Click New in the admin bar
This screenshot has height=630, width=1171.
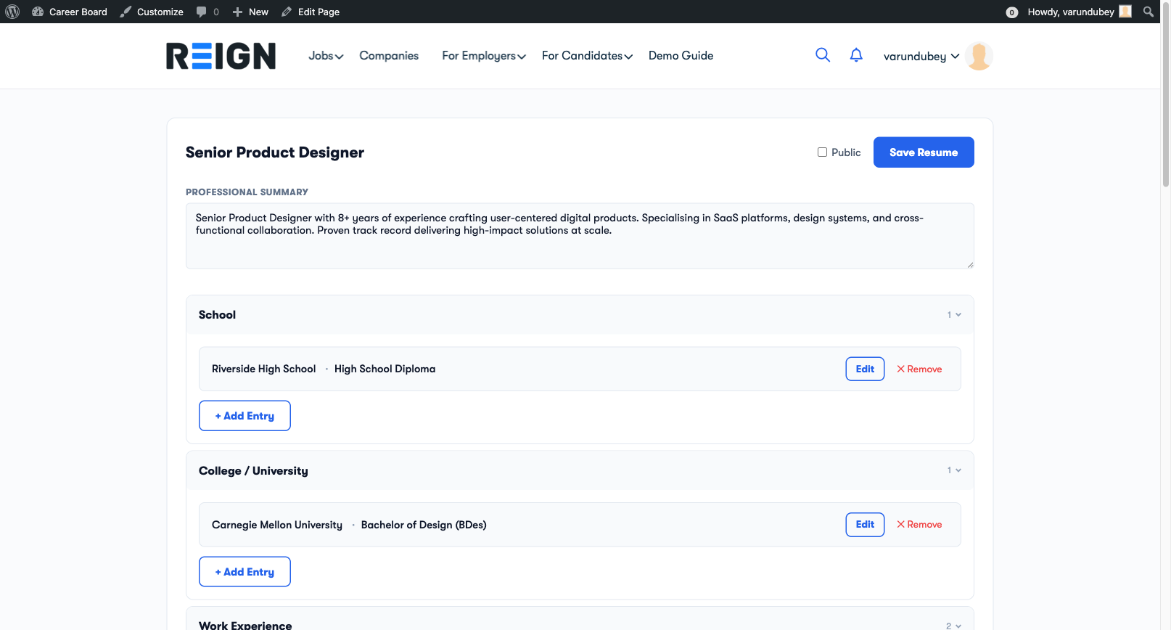click(250, 12)
